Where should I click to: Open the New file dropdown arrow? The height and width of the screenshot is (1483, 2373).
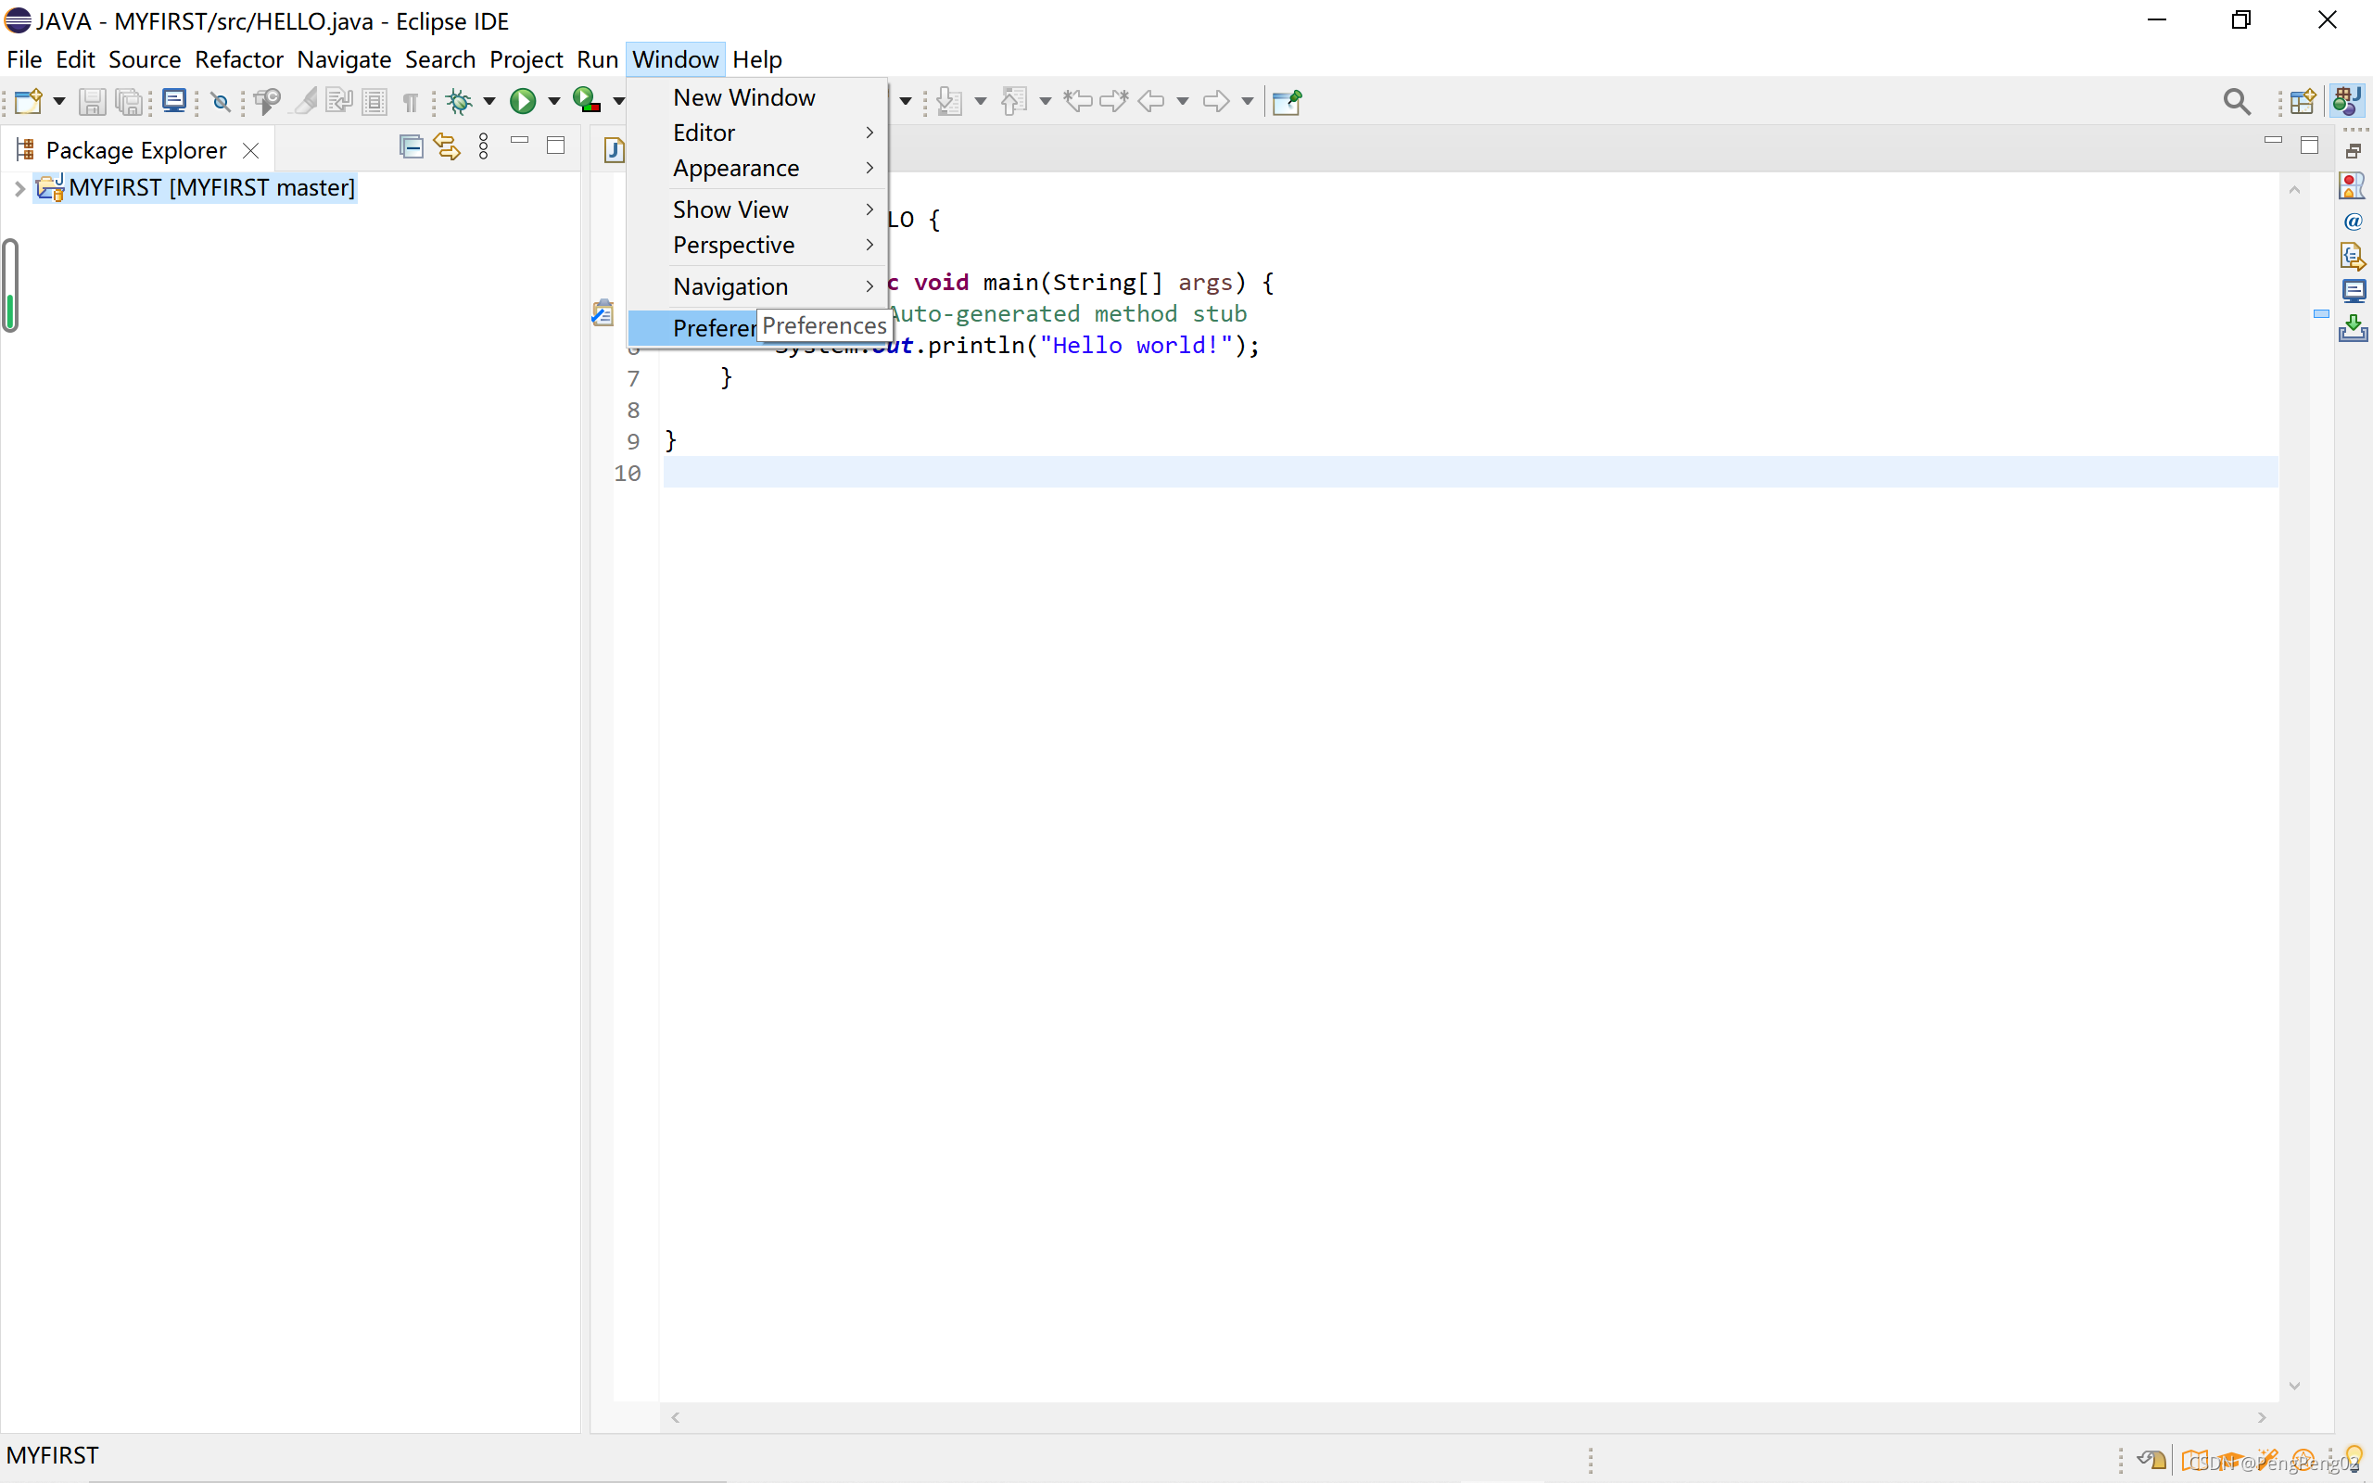click(x=58, y=101)
